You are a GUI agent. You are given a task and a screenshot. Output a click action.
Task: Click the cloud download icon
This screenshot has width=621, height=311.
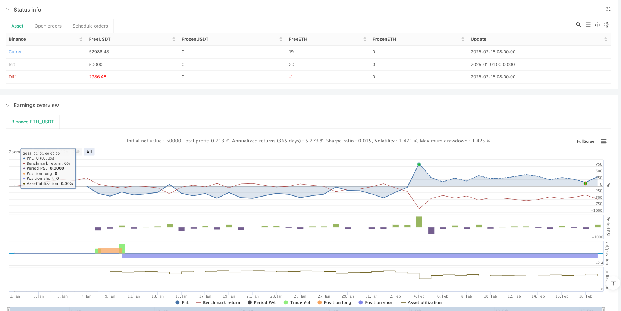(598, 25)
